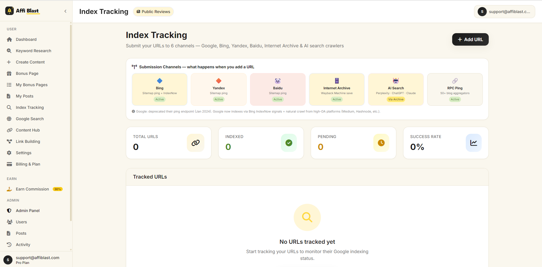
Task: Click the Admin Panel shield icon
Action: pyautogui.click(x=9, y=211)
